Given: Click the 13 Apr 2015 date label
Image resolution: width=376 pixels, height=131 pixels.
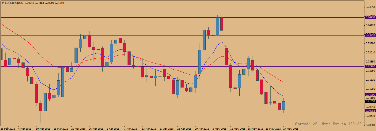Looking at the screenshot, I should pos(149,129).
